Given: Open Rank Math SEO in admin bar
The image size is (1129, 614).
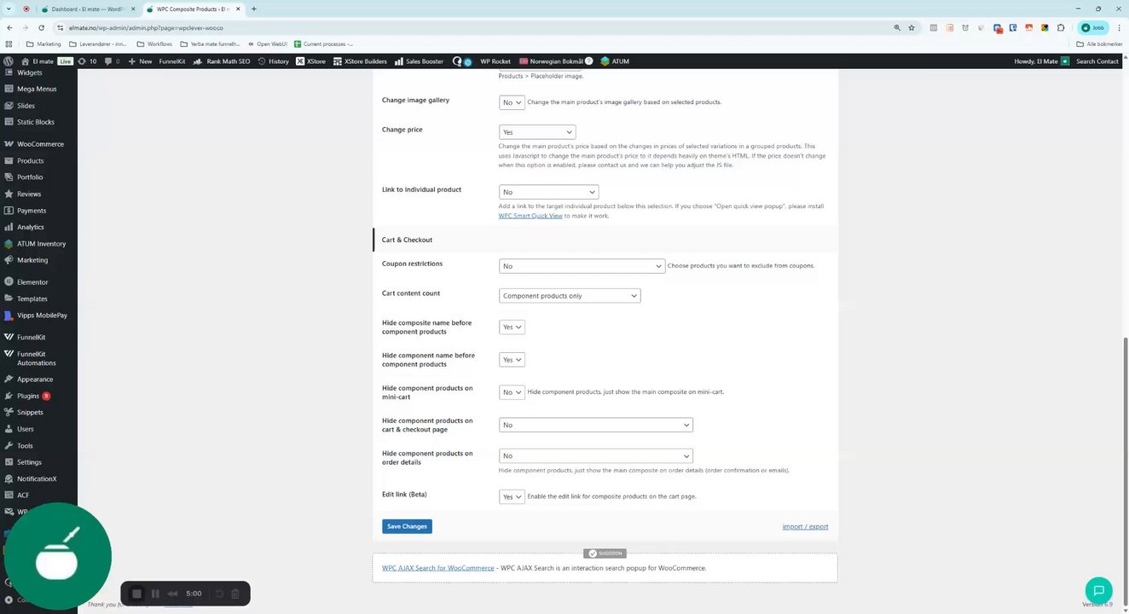Looking at the screenshot, I should 221,61.
